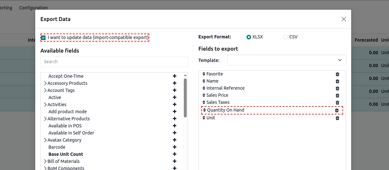Click the Forecasted column header
Screen dimensions: 389x170
366,40
